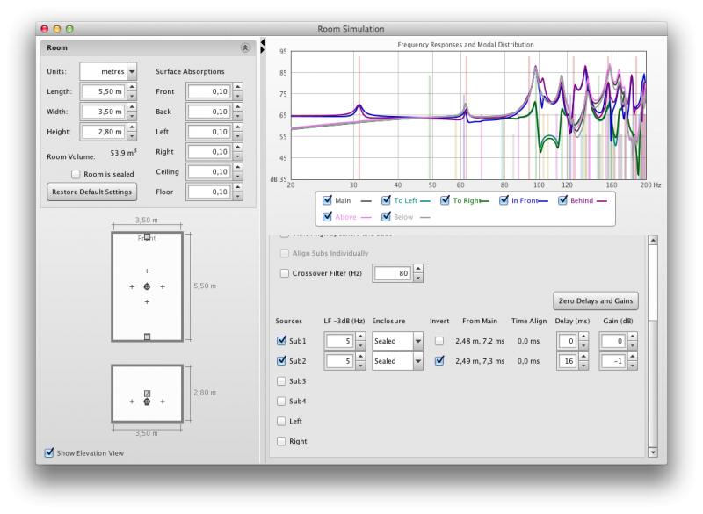The height and width of the screenshot is (514, 703).
Task: Click the Ceiling absorption input field
Action: 208,172
